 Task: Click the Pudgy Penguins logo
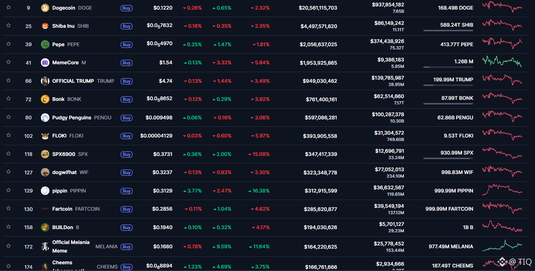tap(45, 118)
